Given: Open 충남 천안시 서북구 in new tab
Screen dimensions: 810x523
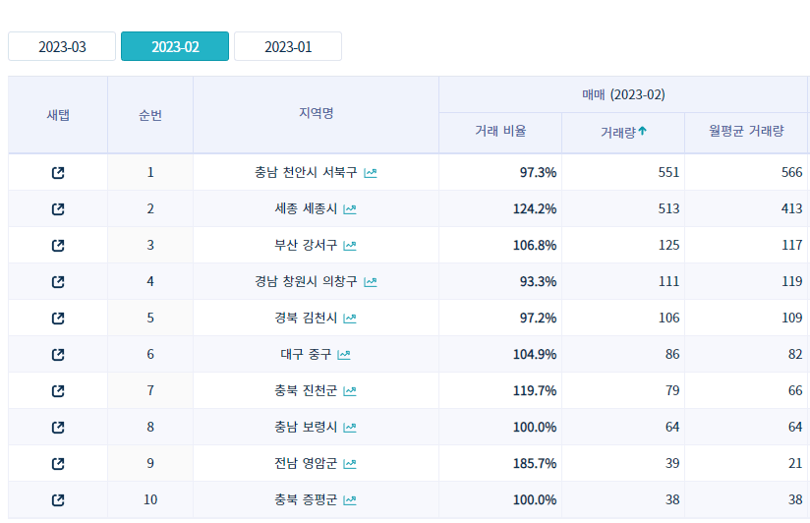Looking at the screenshot, I should pos(58,173).
